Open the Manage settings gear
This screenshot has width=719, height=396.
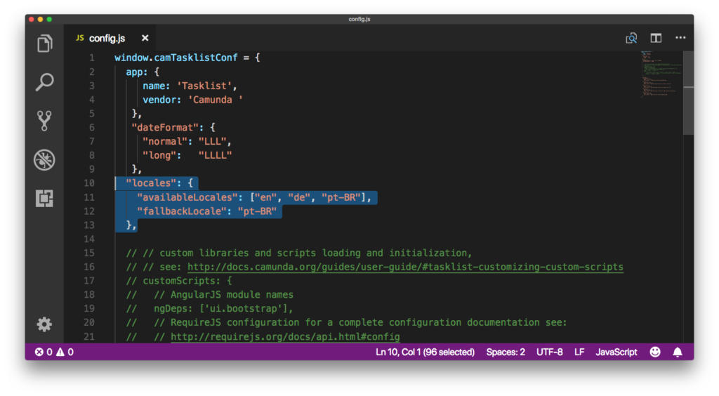click(x=44, y=324)
